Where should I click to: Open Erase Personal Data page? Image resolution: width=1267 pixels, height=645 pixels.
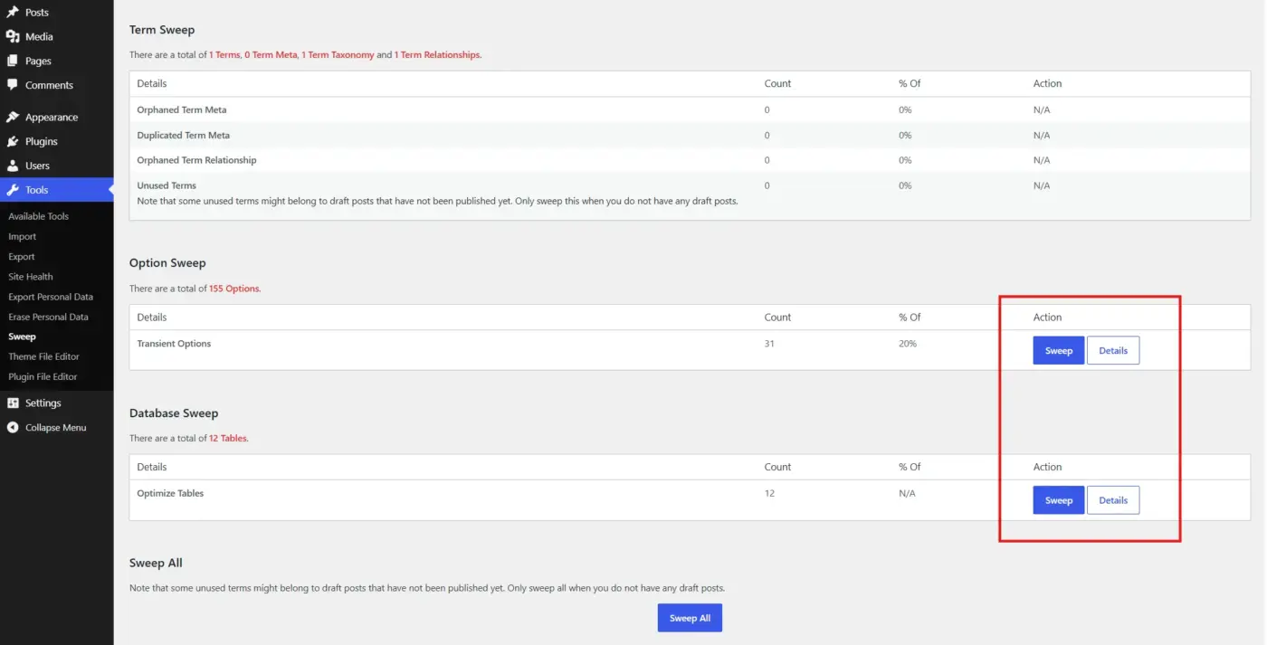coord(49,317)
